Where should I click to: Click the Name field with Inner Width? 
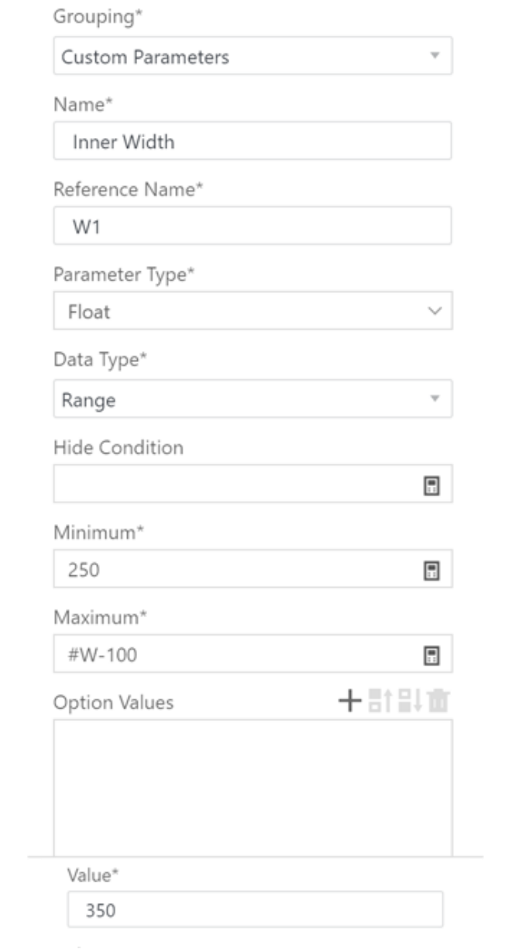pos(253,142)
